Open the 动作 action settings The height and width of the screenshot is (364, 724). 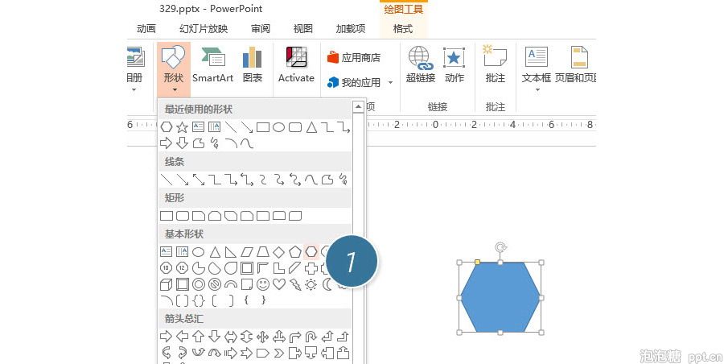(455, 64)
